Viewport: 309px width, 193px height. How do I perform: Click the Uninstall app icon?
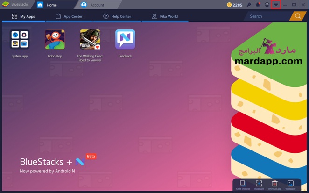click(x=274, y=183)
